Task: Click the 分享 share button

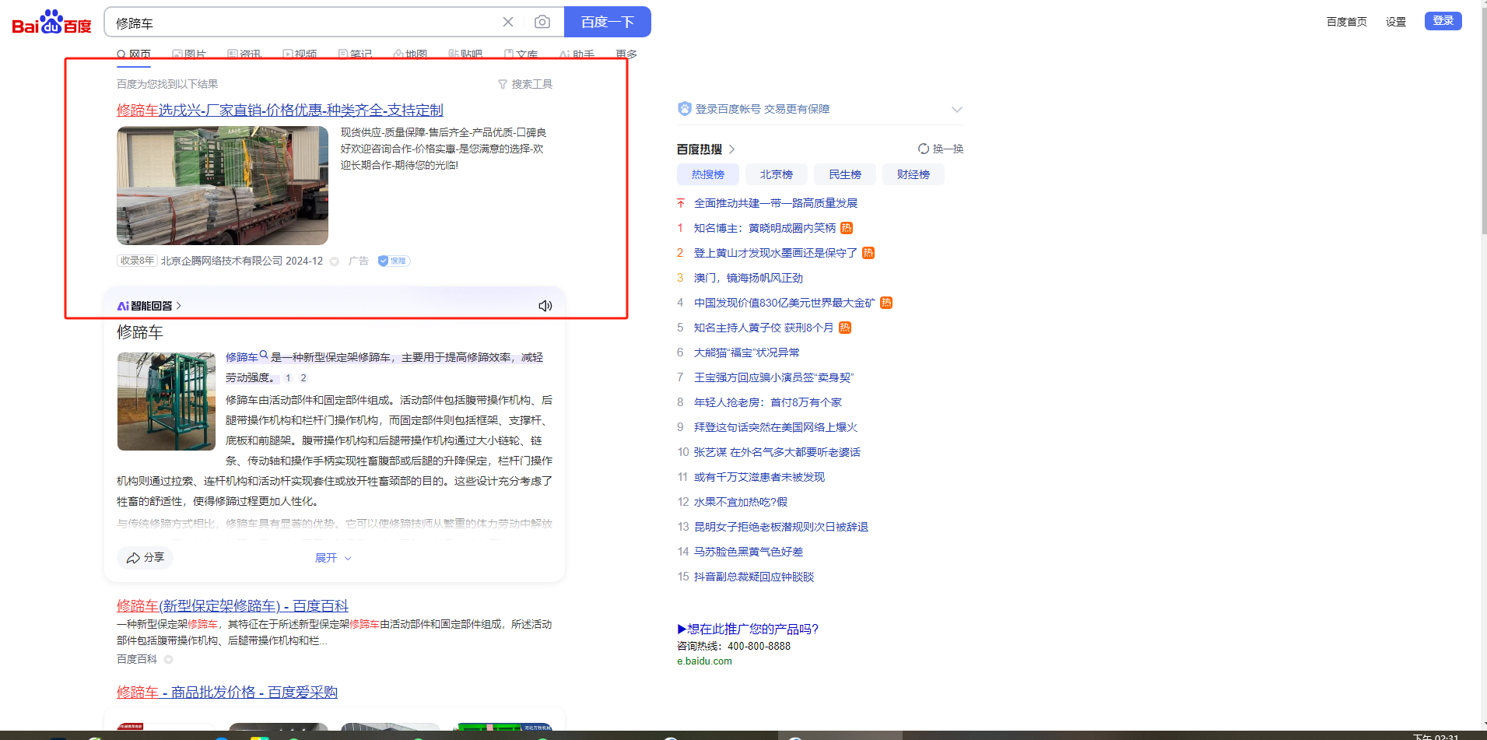Action: (146, 557)
